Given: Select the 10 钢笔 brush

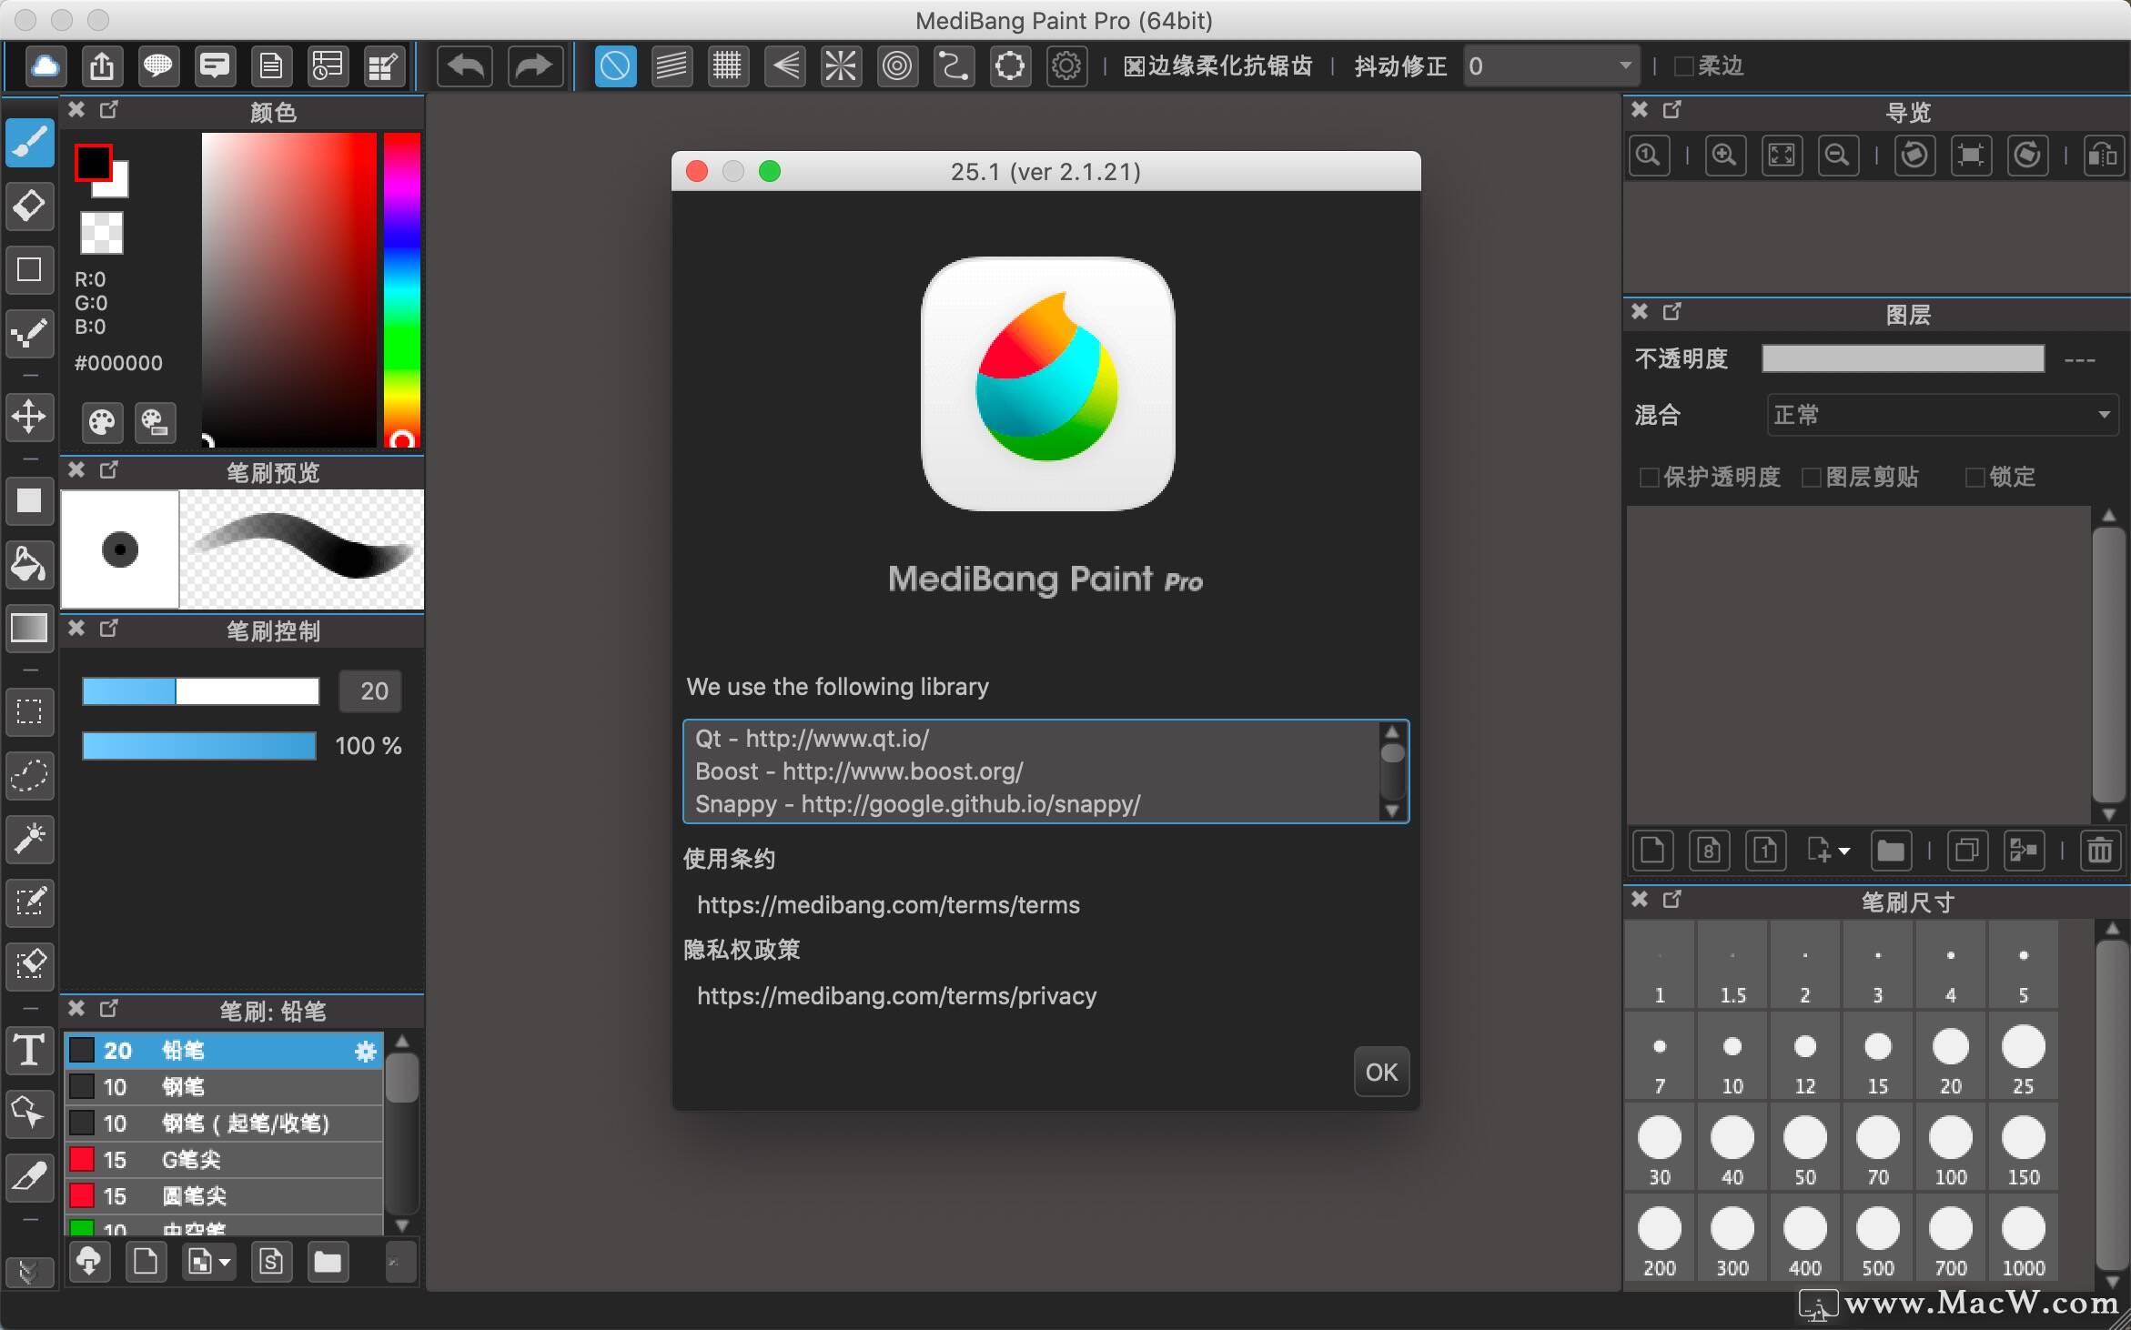Looking at the screenshot, I should [x=224, y=1087].
